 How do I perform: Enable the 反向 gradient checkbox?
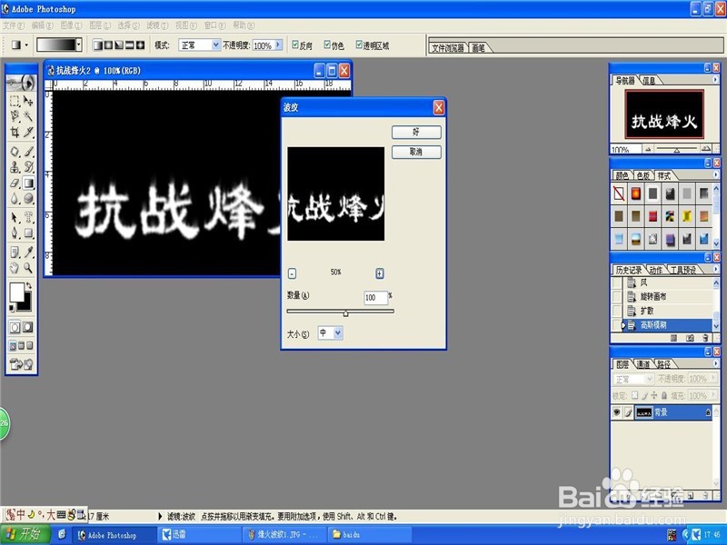(x=294, y=45)
